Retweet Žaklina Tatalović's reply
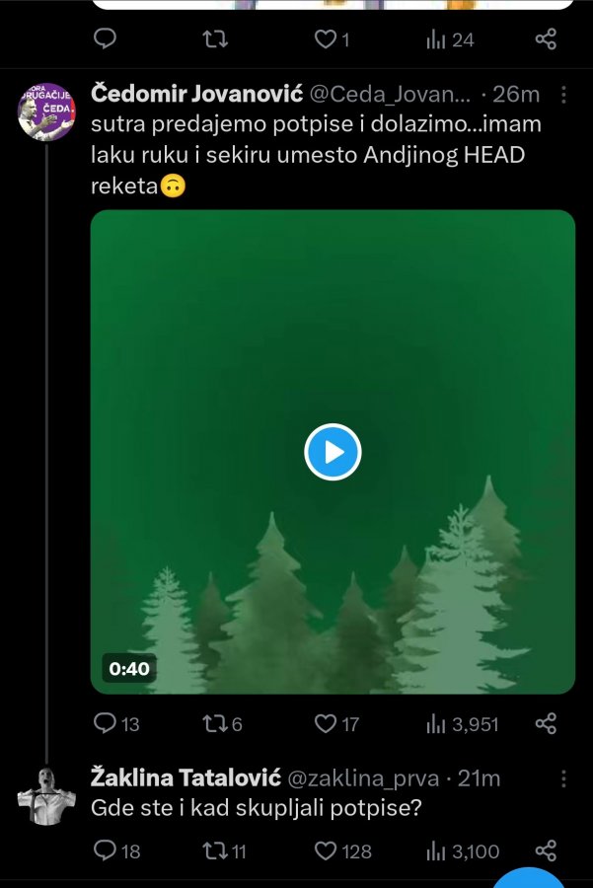The width and height of the screenshot is (593, 888). [x=212, y=851]
